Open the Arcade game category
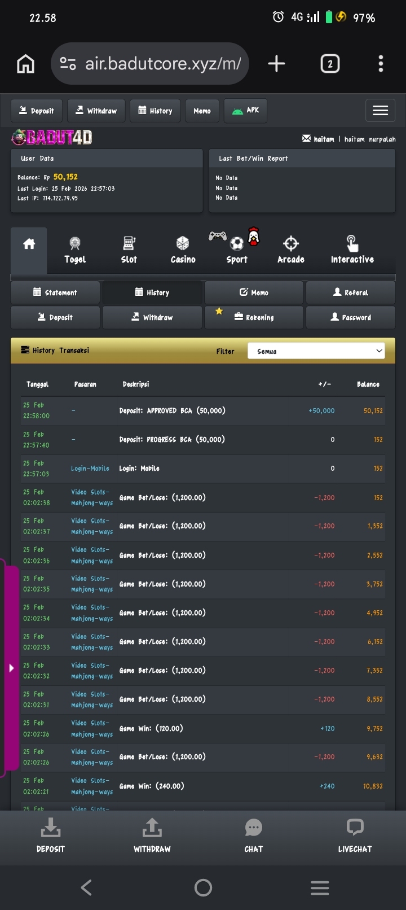 click(x=291, y=251)
